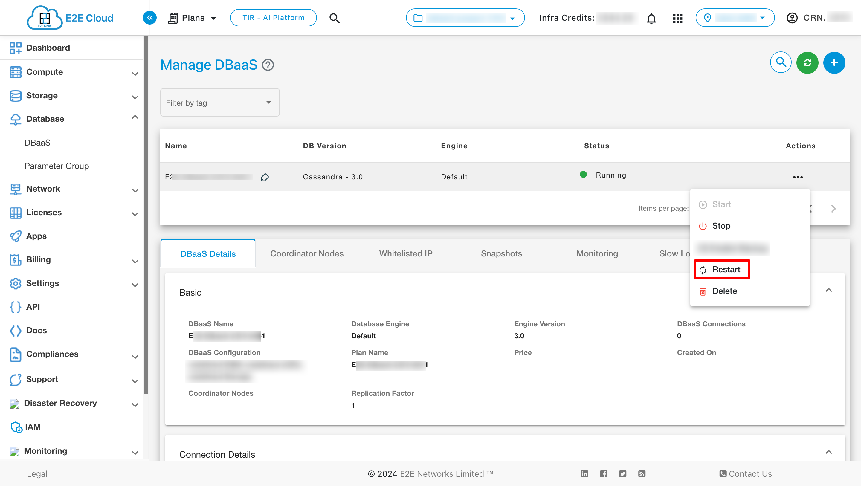
Task: Click the green Running status dot
Action: (x=583, y=175)
